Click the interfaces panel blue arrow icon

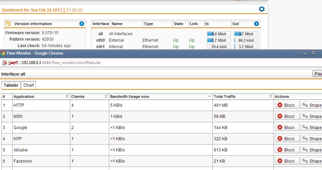(256, 24)
